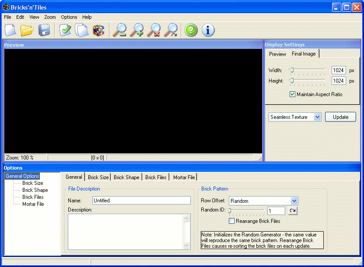Image resolution: width=364 pixels, height=267 pixels.
Task: Click the green Help question mark icon
Action: (x=191, y=30)
